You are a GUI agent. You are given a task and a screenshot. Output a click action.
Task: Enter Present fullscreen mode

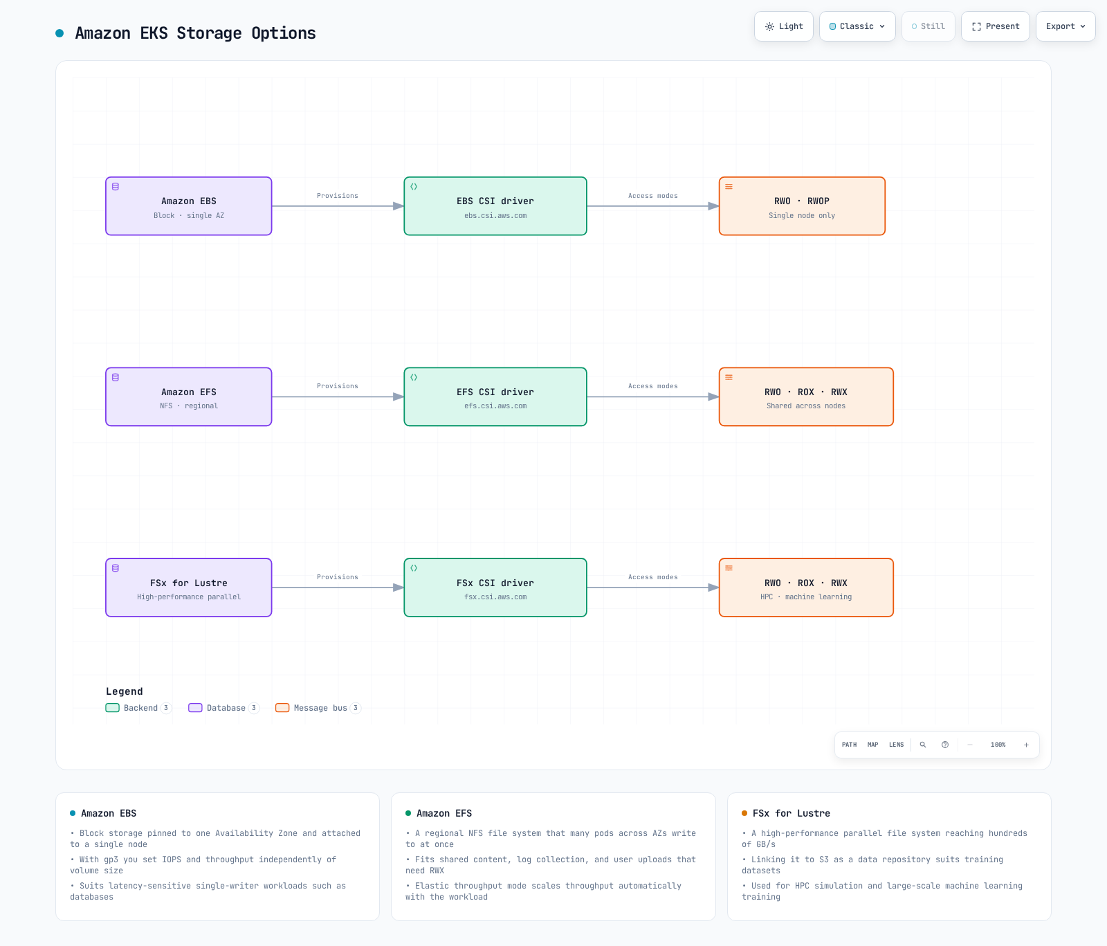point(996,26)
